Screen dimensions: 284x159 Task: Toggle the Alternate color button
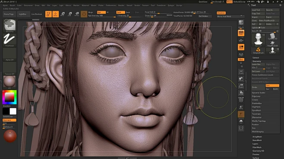(9, 120)
